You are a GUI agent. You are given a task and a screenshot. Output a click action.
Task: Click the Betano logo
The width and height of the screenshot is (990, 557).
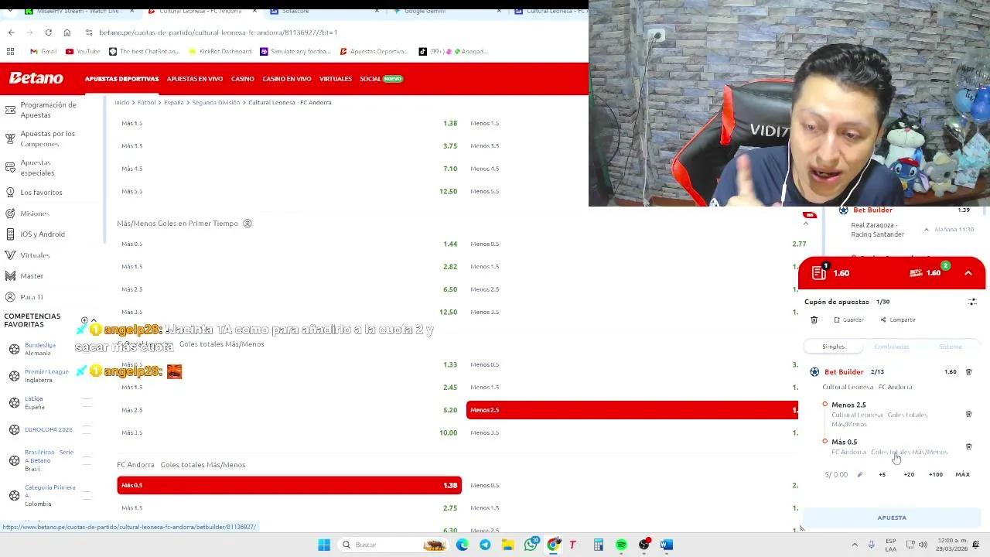click(36, 78)
